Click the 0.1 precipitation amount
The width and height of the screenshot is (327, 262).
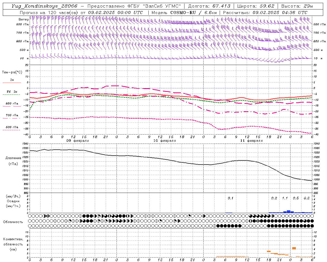231,198
